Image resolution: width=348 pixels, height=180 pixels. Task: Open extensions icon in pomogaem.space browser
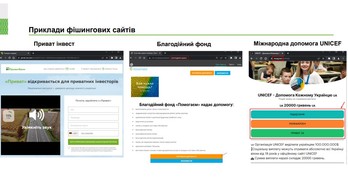(x=231, y=58)
